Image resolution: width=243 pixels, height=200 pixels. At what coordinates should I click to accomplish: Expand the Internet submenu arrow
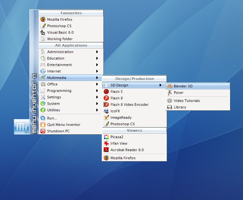point(97,71)
